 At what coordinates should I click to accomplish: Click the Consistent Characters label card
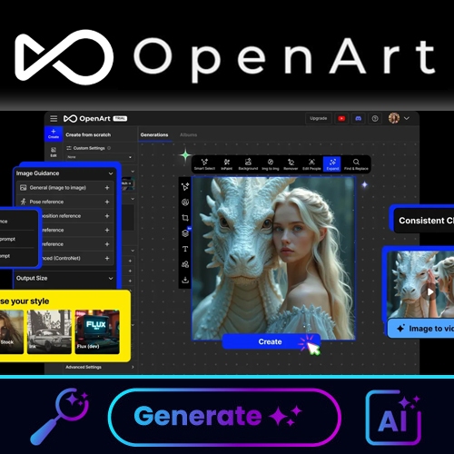click(x=424, y=221)
